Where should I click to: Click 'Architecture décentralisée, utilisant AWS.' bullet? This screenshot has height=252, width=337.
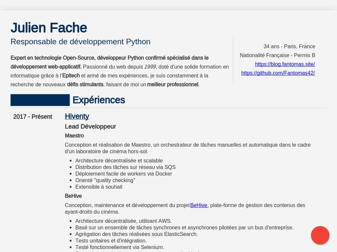(x=123, y=221)
